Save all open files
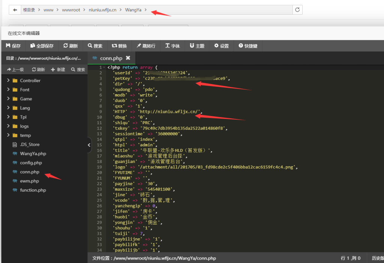384x263 pixels. coord(42,46)
